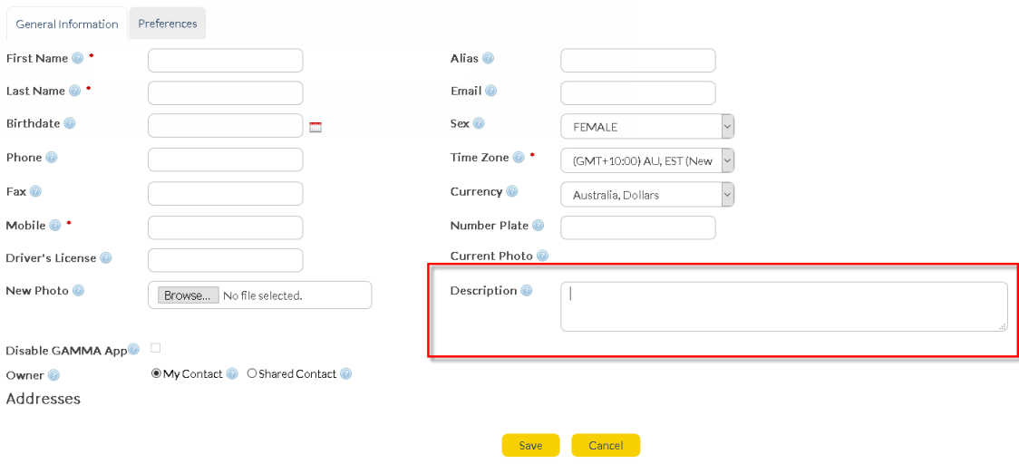Click help icon next to First Name
Screen dimensions: 1019x464
click(77, 58)
